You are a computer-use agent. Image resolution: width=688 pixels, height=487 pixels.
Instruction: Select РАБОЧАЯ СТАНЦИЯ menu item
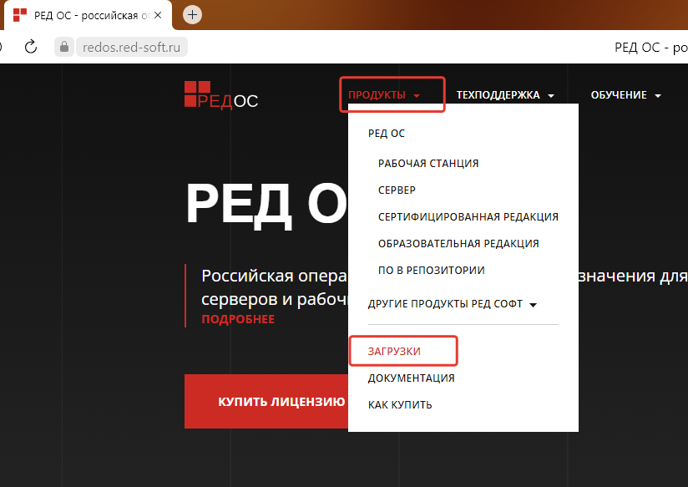point(428,164)
